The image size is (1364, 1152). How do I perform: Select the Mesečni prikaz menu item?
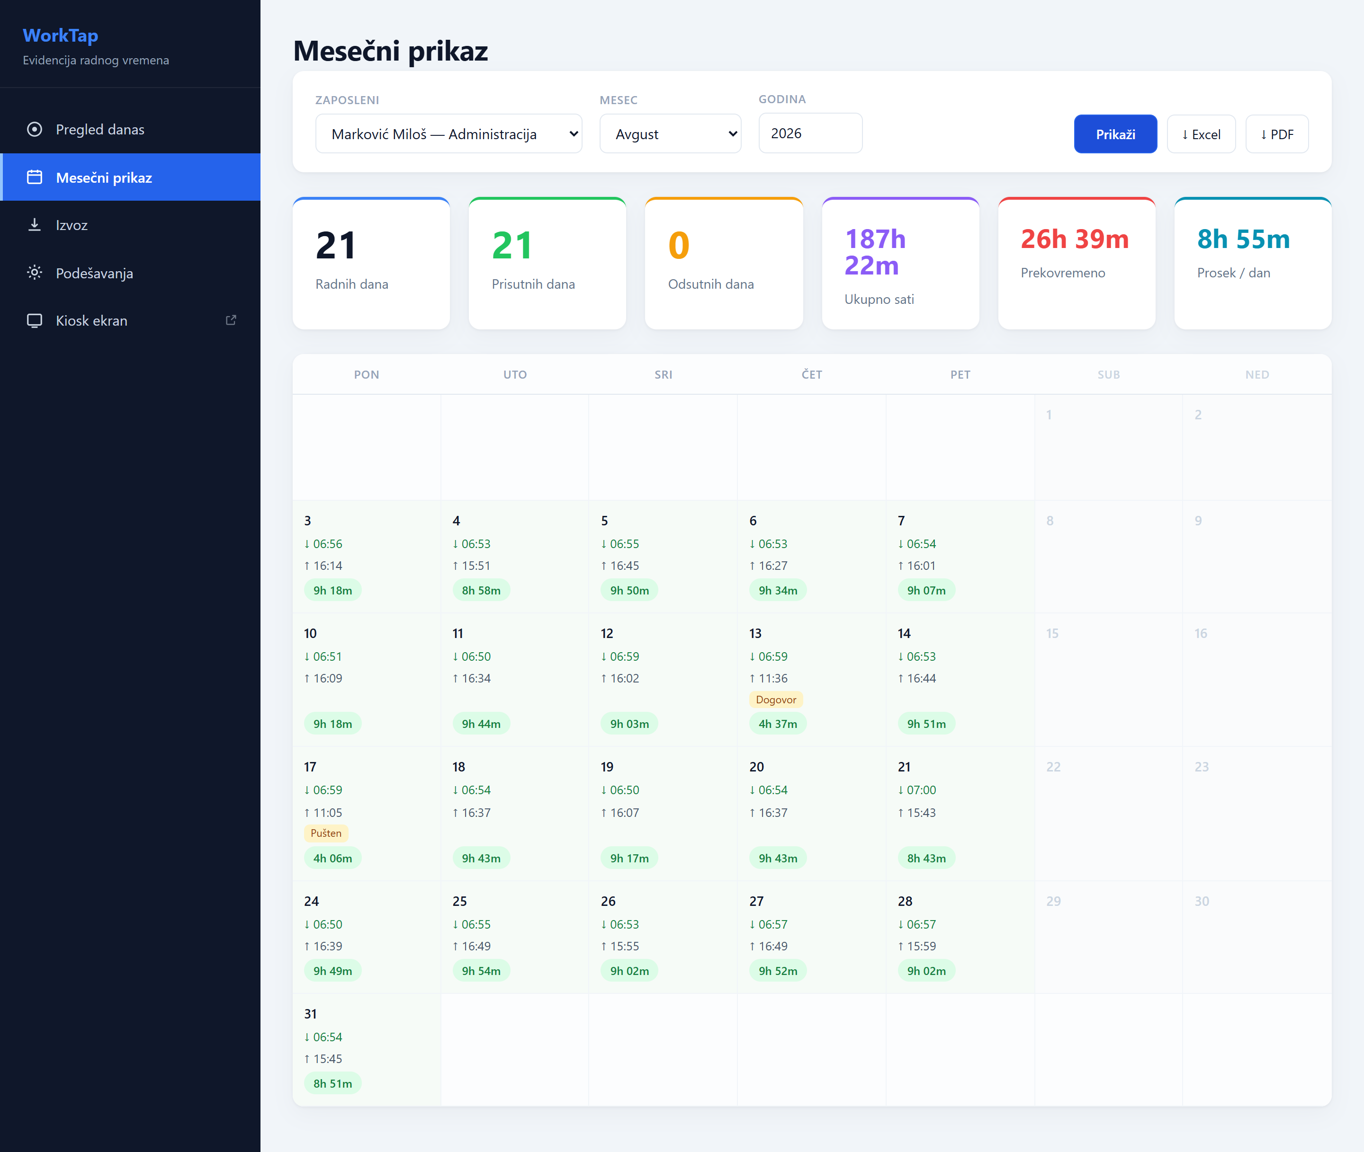(131, 177)
